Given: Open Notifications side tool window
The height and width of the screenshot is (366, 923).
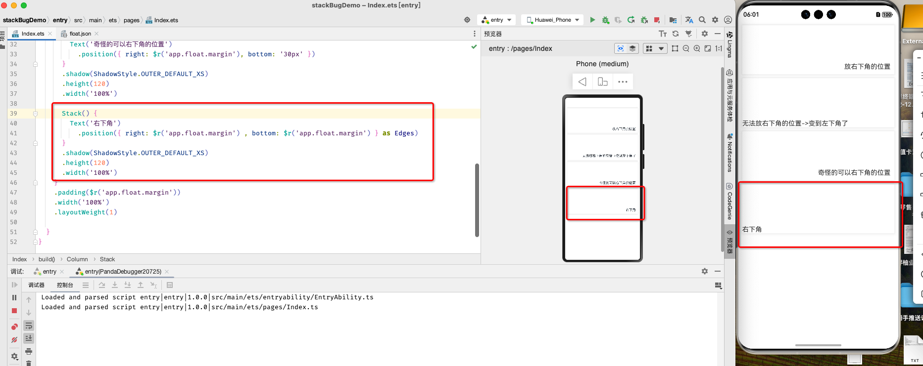Looking at the screenshot, I should (729, 152).
